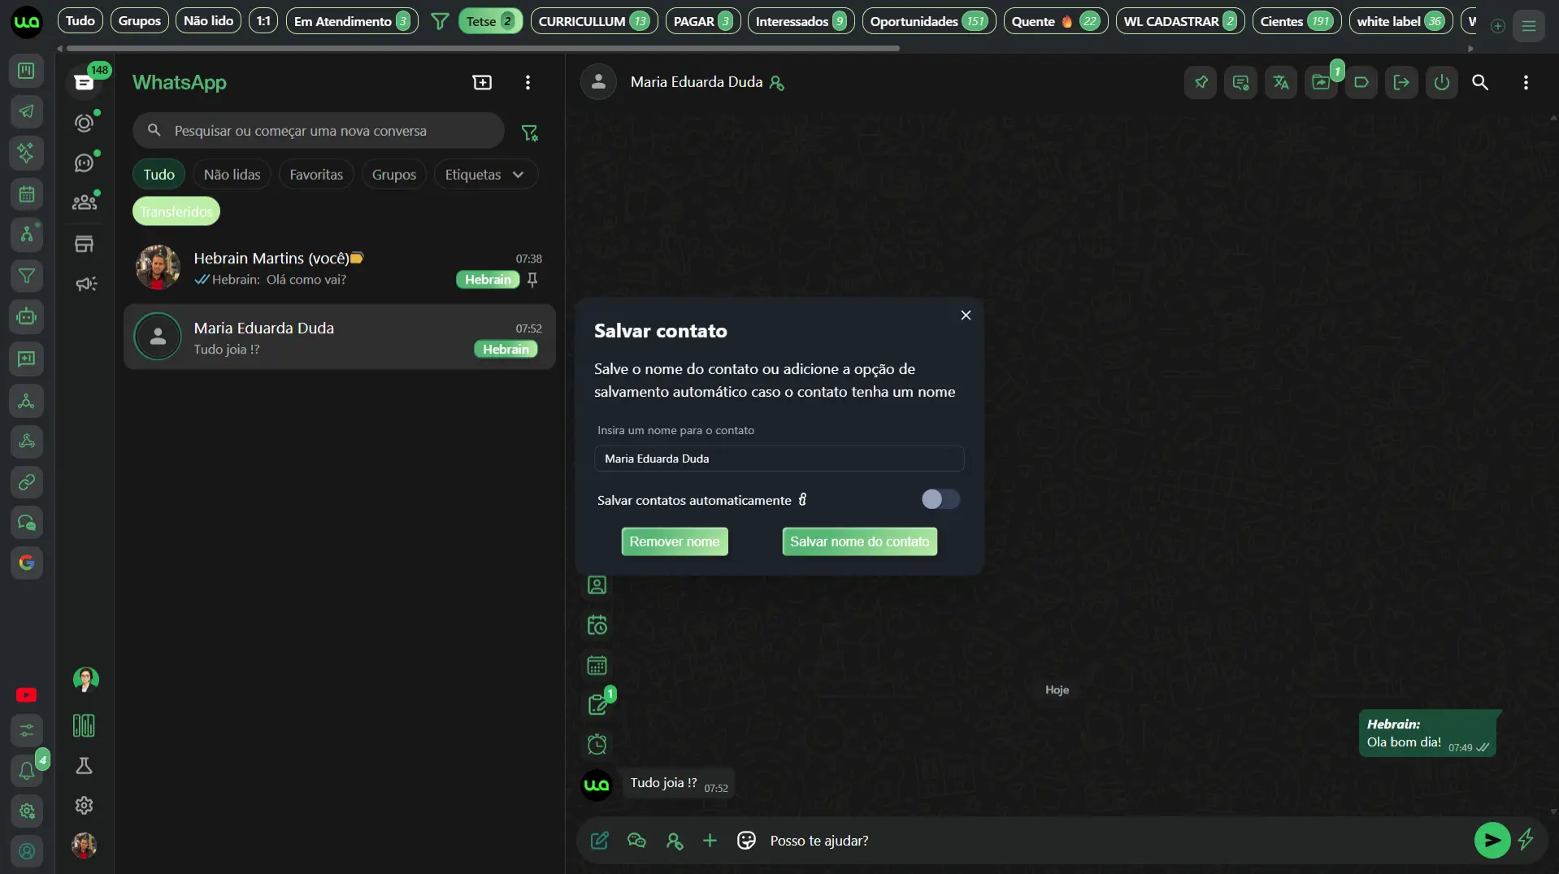Search messages with the magnifier icon in chat header
This screenshot has height=874, width=1559.
point(1480,82)
